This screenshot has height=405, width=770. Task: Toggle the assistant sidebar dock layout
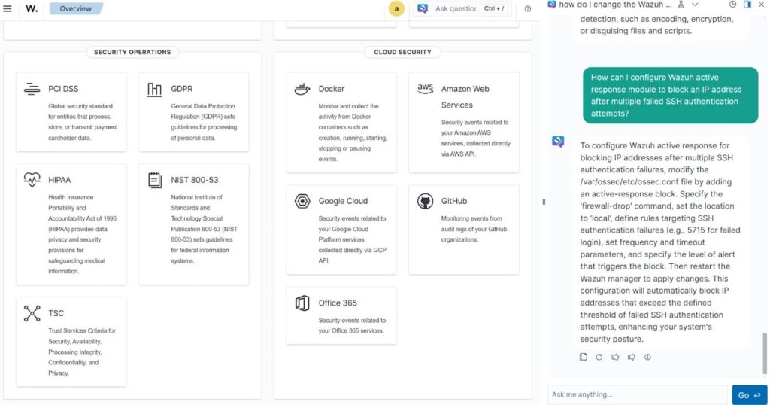747,5
